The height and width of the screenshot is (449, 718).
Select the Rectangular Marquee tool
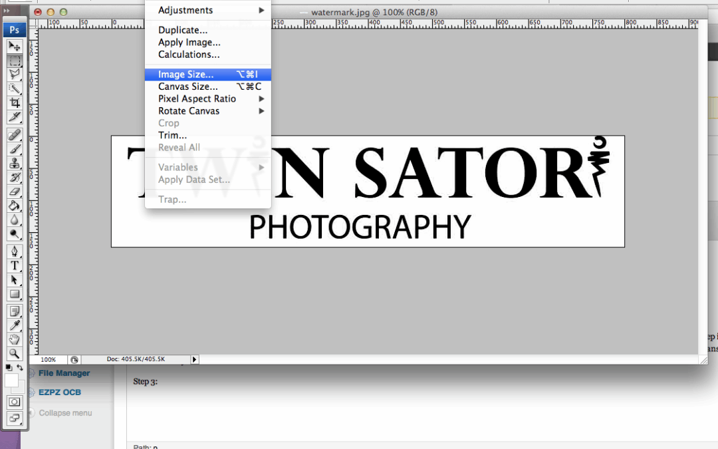[x=15, y=61]
